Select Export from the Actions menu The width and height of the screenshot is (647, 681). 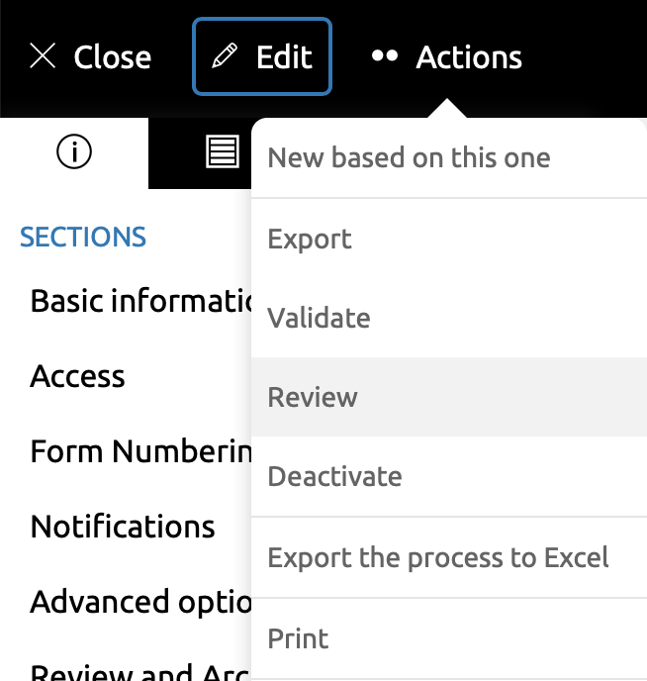click(310, 240)
